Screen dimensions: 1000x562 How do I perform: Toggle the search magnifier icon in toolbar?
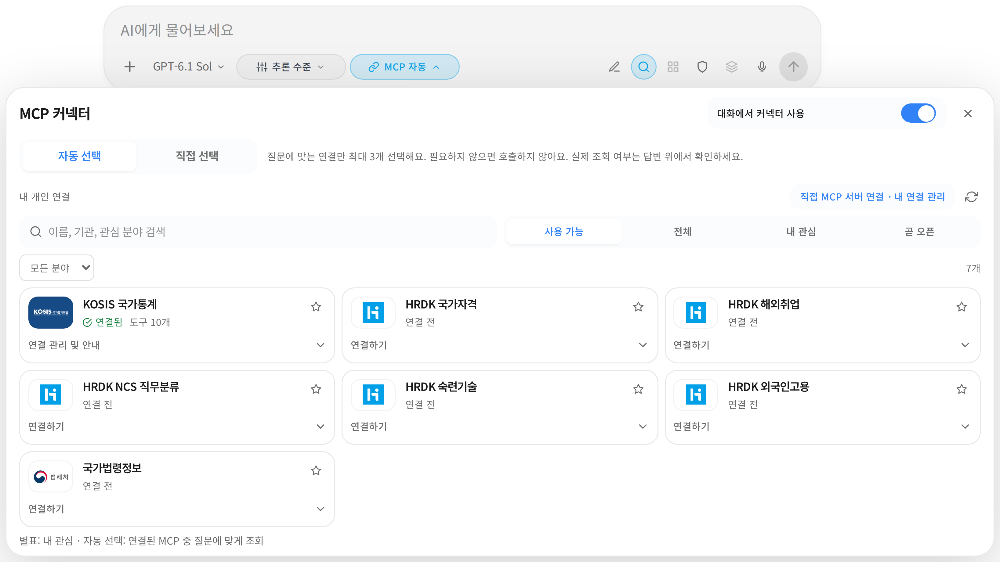coord(644,67)
